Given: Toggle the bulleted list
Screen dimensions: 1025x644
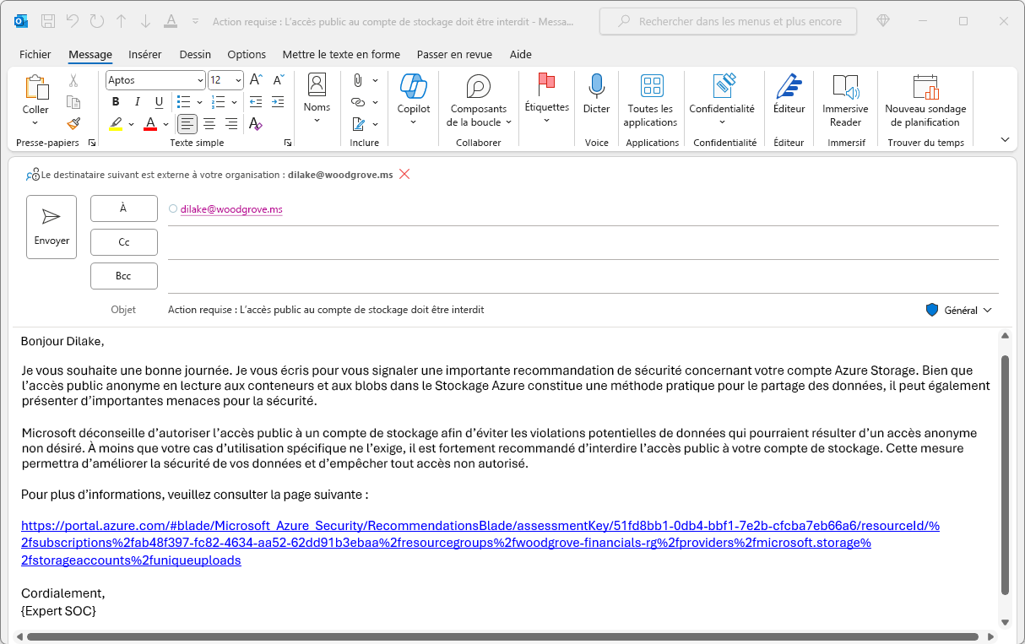Looking at the screenshot, I should [183, 102].
